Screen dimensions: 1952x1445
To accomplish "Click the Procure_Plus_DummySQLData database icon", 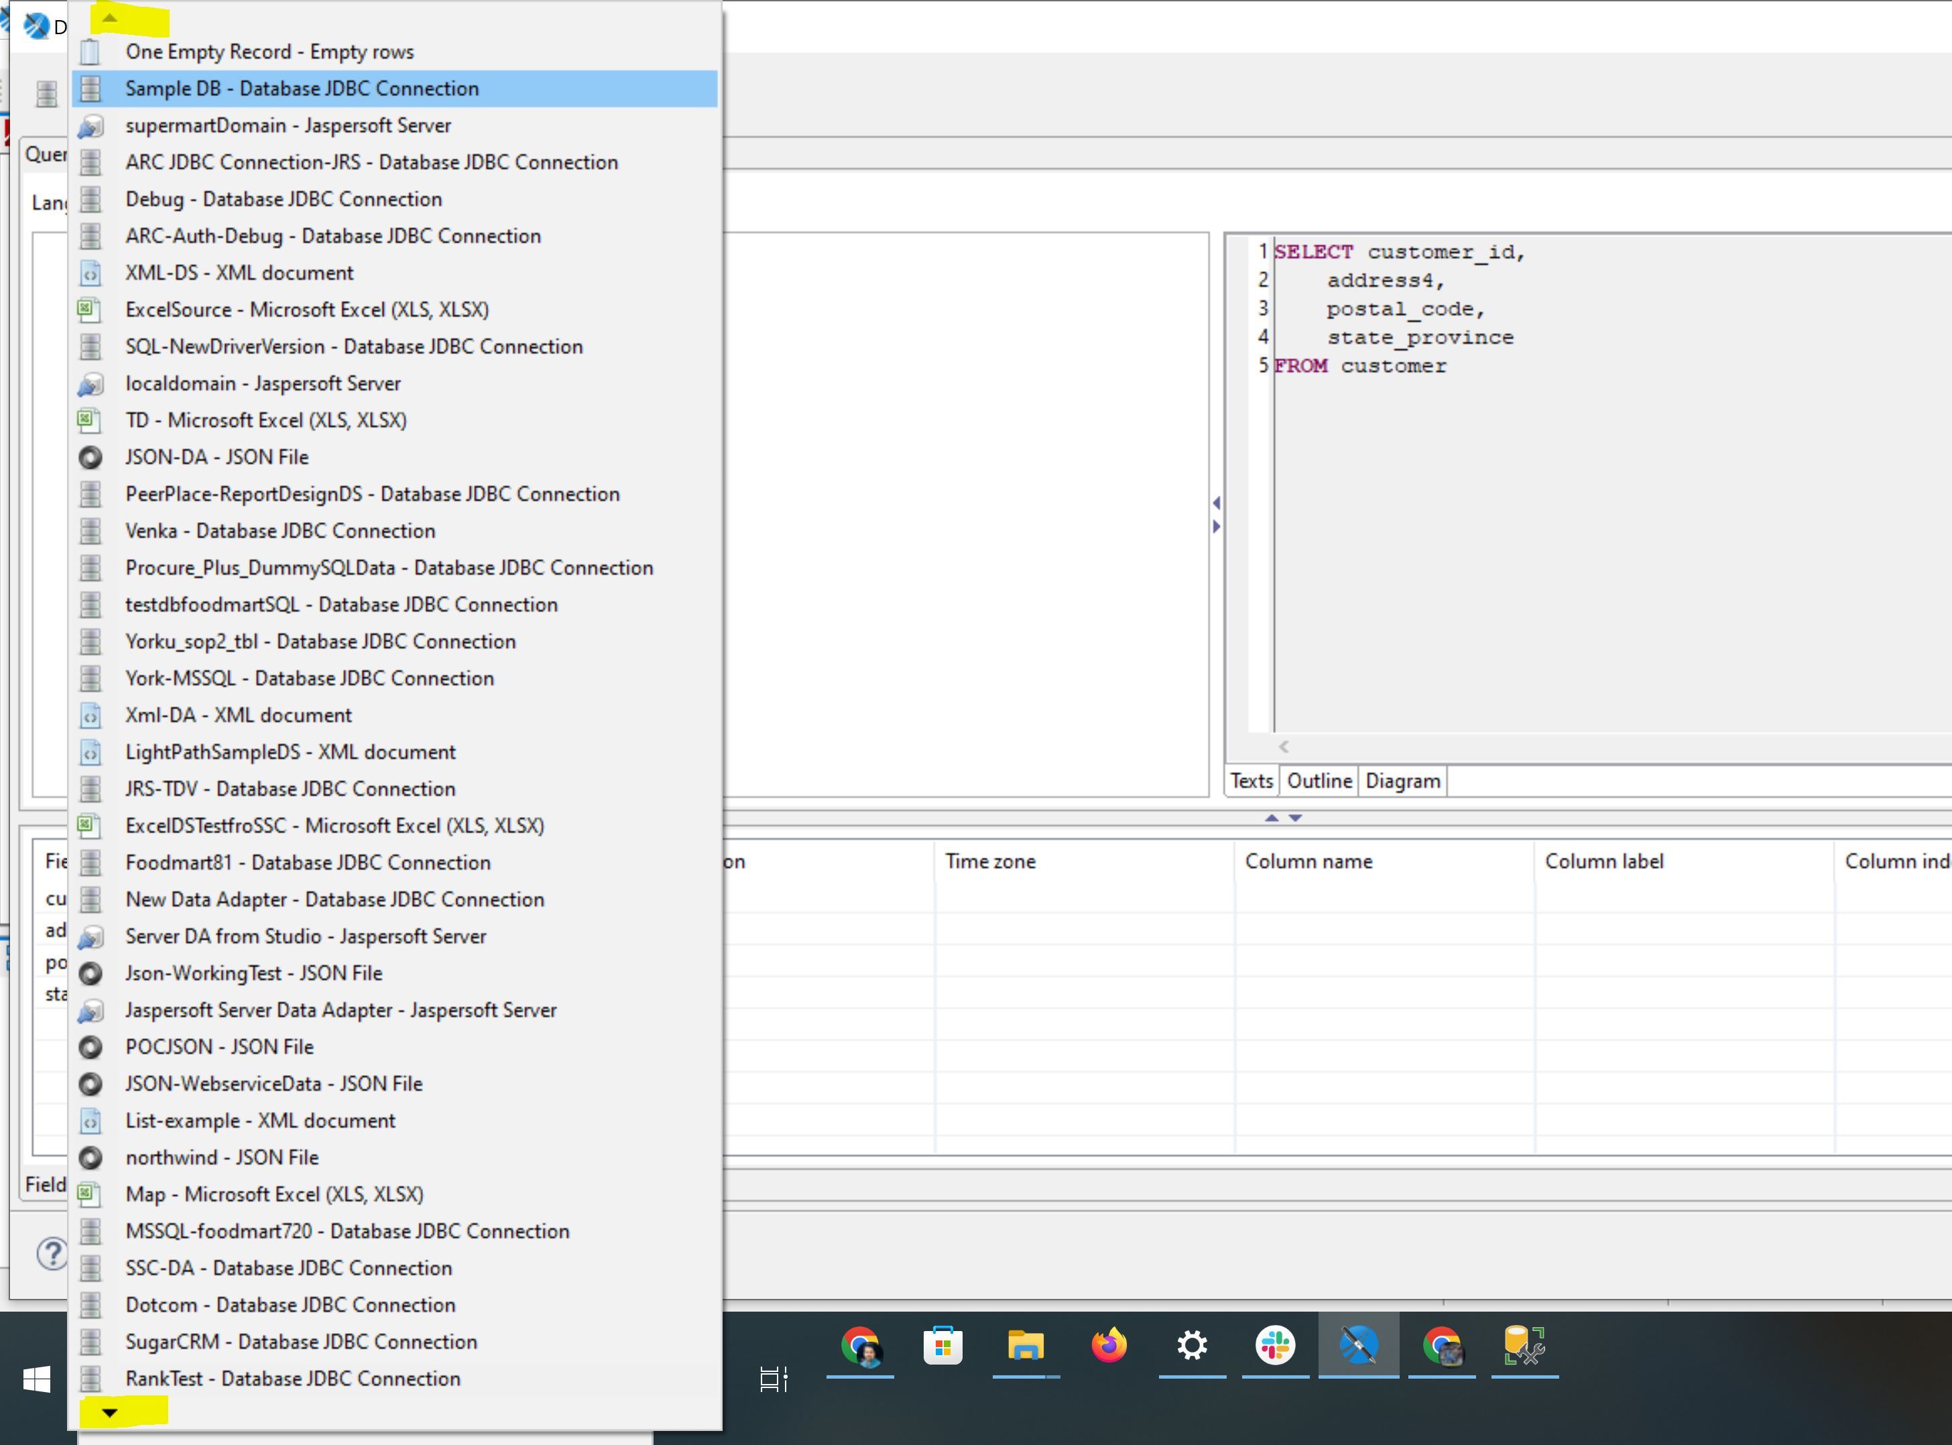I will tap(90, 568).
